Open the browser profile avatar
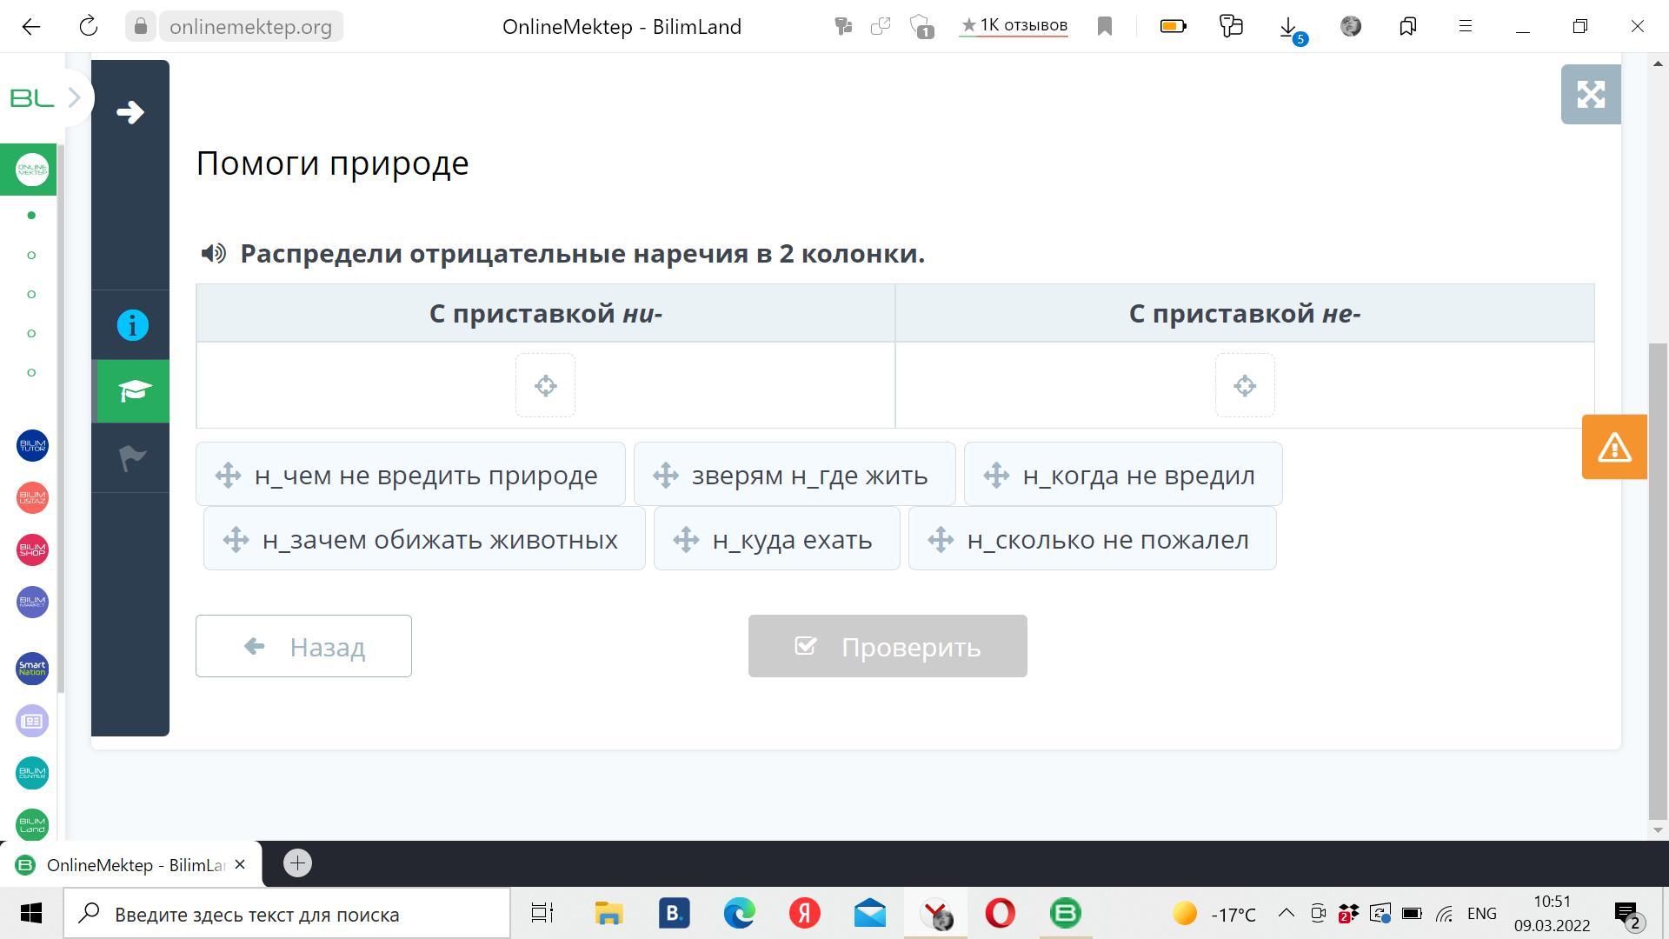1669x939 pixels. coord(1351,26)
